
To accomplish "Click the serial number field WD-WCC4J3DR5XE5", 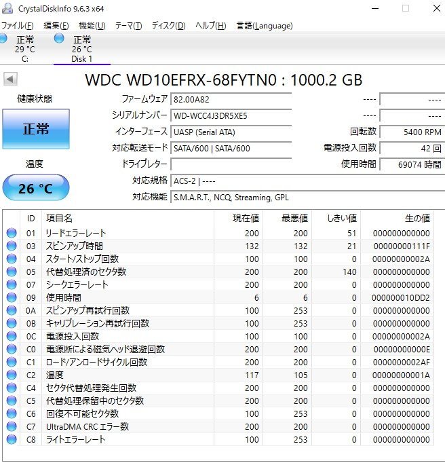I will (231, 115).
